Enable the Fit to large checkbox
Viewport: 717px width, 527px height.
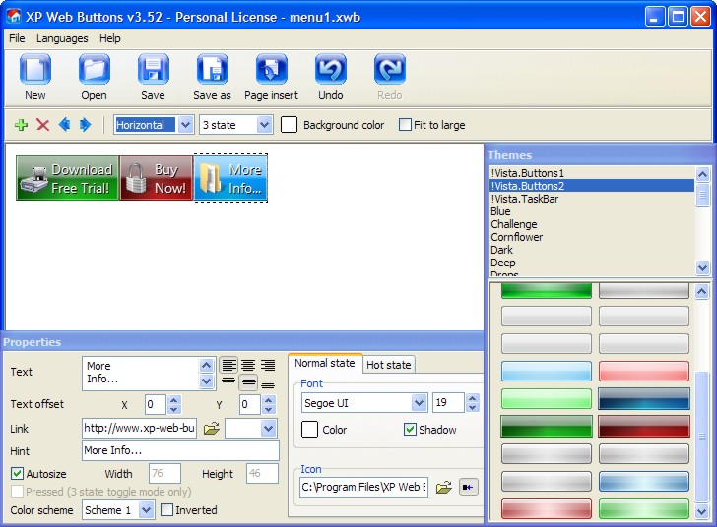click(405, 125)
